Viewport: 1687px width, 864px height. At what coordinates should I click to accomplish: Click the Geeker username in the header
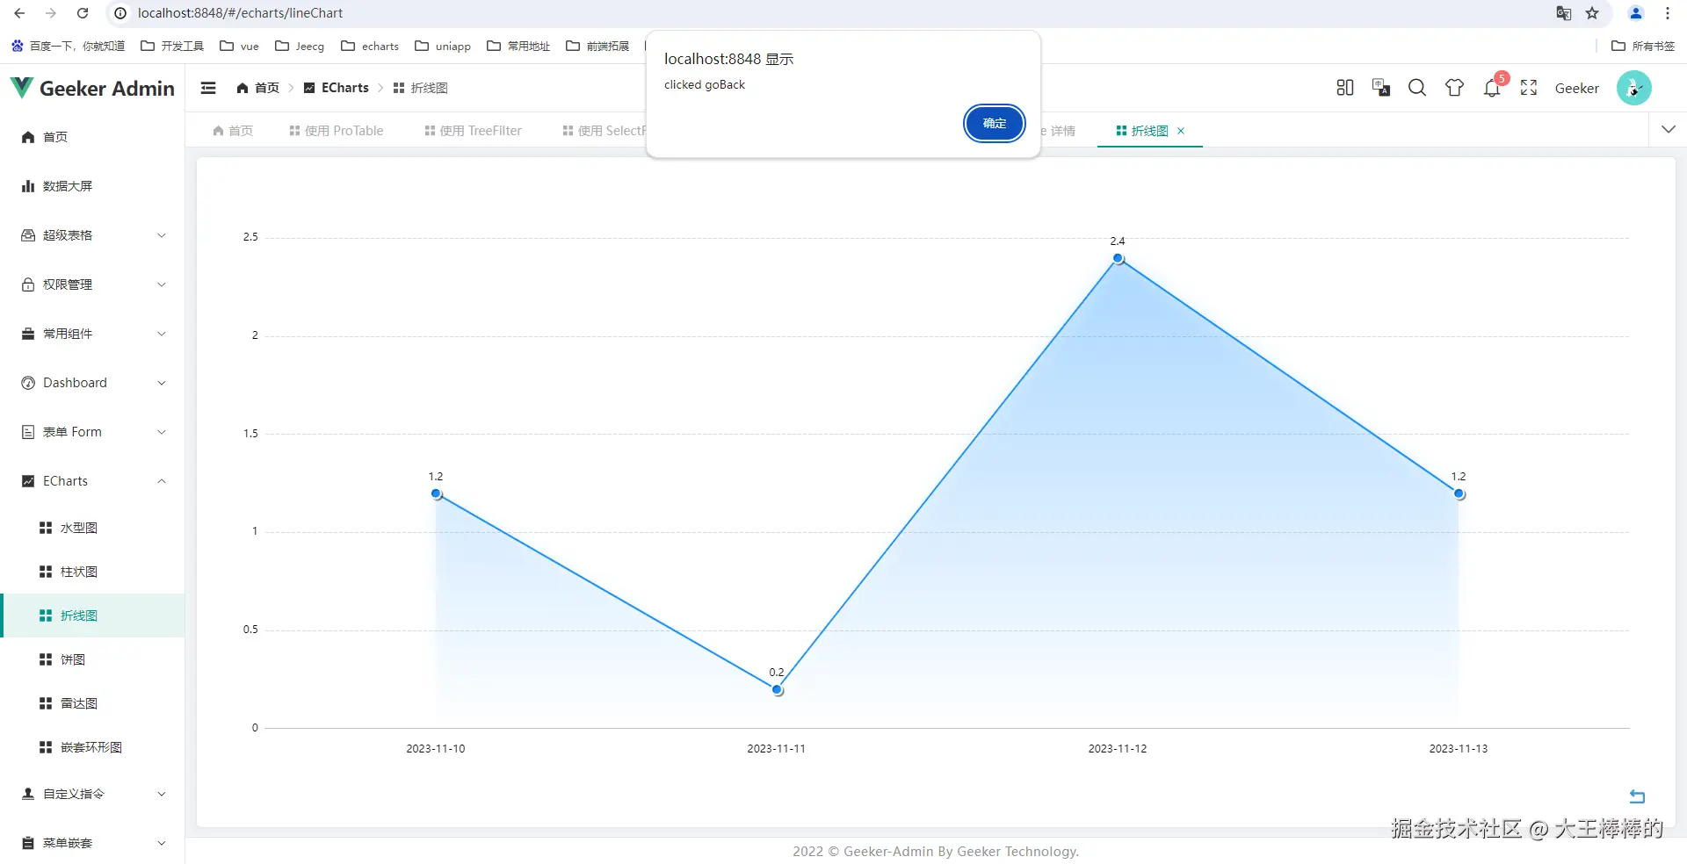[x=1577, y=88]
